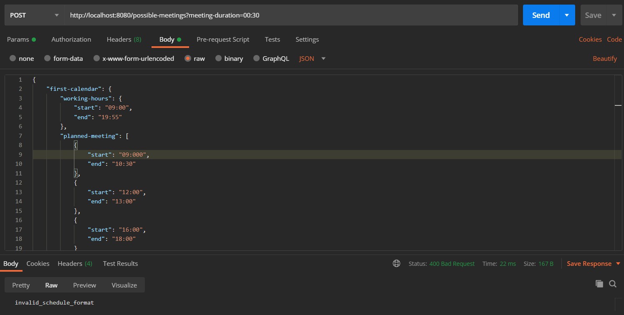Switch to the response Body tab

11,263
